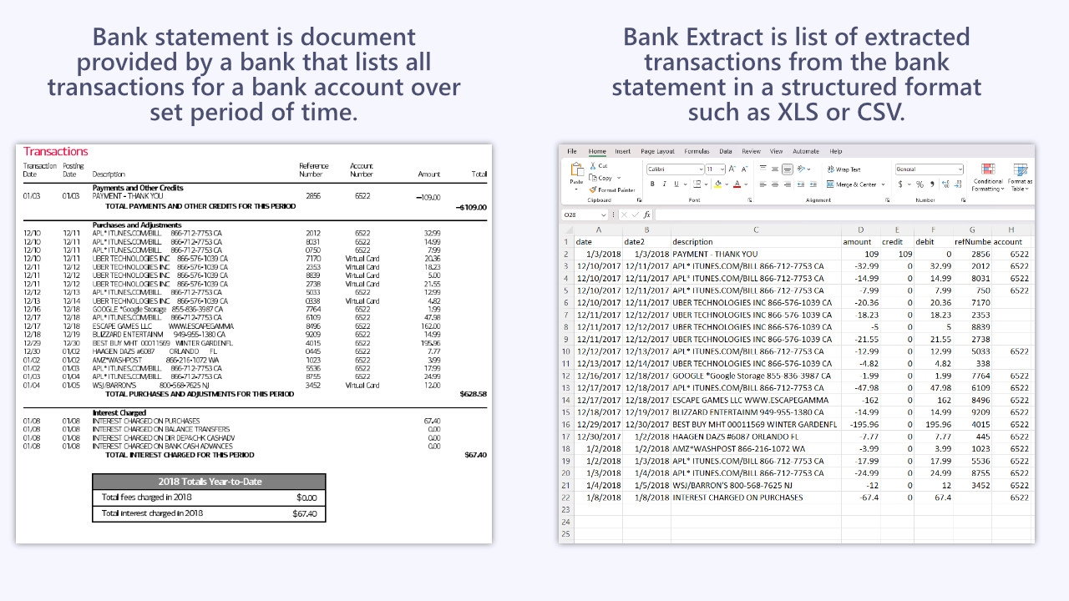Open the Alignment group dialog launcher
This screenshot has height=601, width=1069.
[x=888, y=200]
